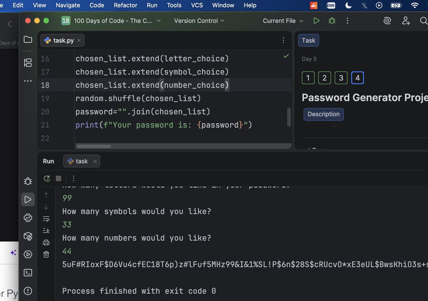This screenshot has width=428, height=301.
Task: Open Run panel more options vertical dots
Action: 73,178
